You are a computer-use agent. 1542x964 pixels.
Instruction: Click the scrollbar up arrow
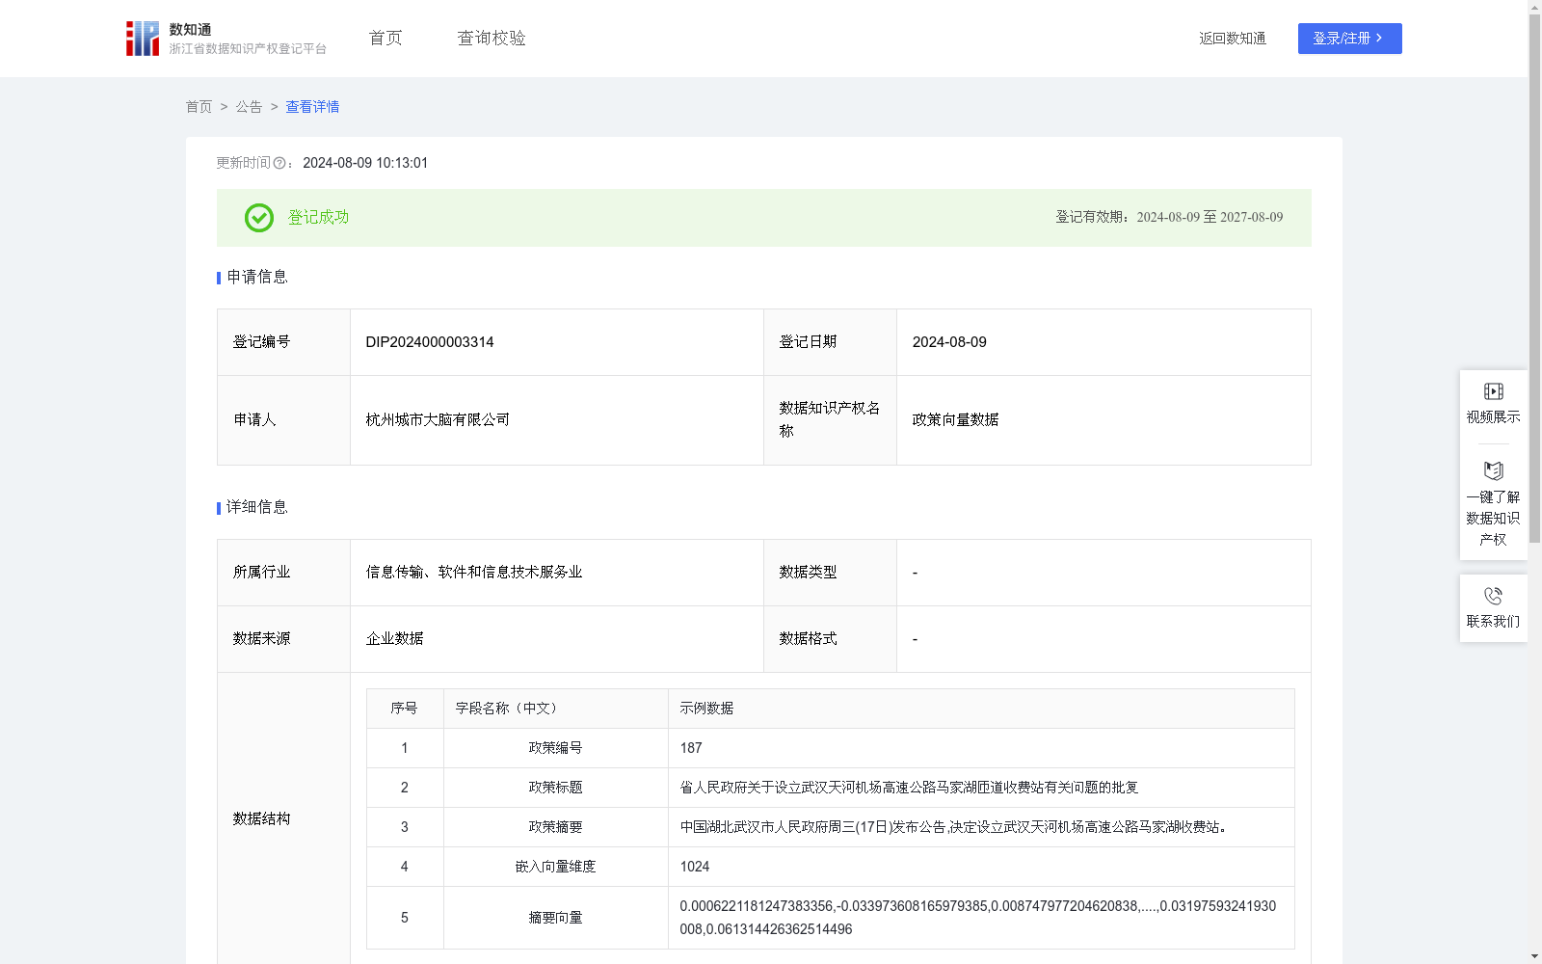[1534, 6]
